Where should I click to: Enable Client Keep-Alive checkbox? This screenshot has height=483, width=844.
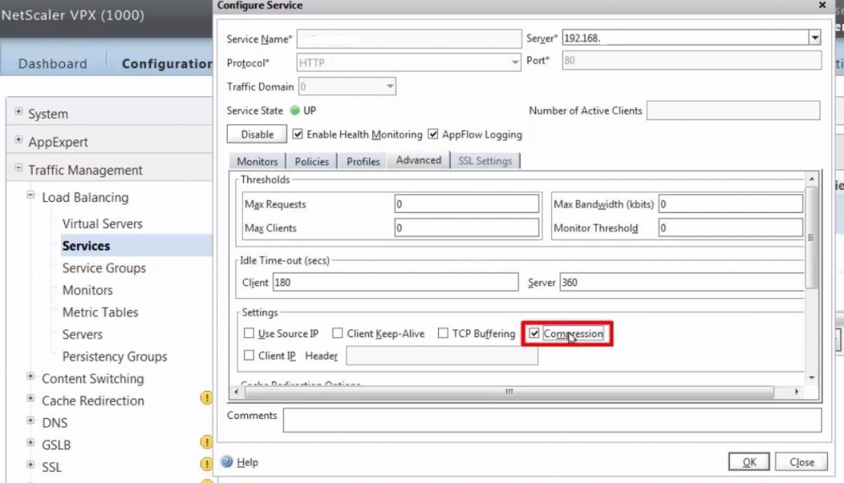pyautogui.click(x=338, y=334)
